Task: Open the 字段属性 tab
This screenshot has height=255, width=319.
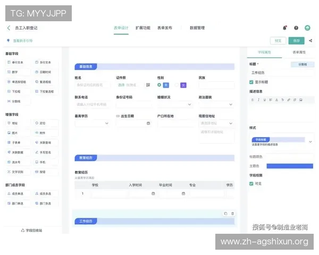Action: click(264, 52)
